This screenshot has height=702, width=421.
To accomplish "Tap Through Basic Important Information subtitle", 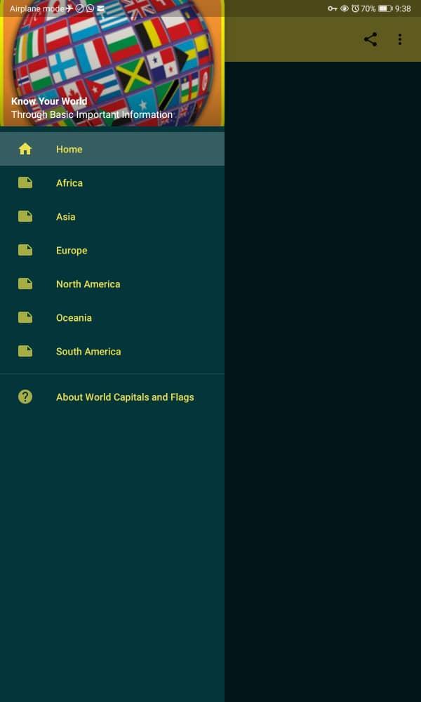I will pos(92,114).
